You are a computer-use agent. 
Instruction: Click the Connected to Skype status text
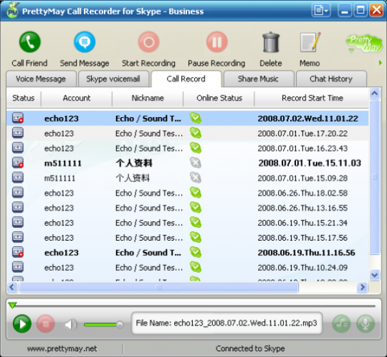pyautogui.click(x=250, y=349)
